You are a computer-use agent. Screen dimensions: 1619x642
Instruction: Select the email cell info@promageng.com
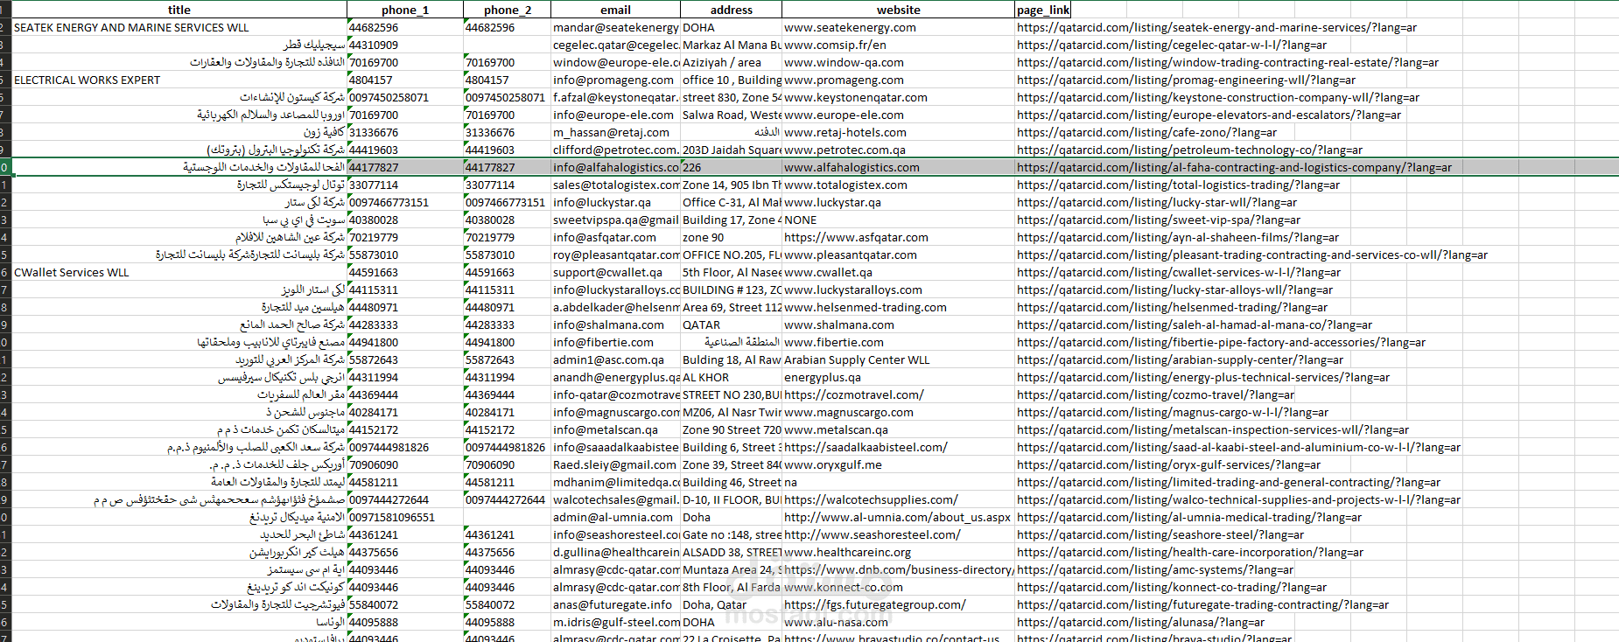(615, 80)
